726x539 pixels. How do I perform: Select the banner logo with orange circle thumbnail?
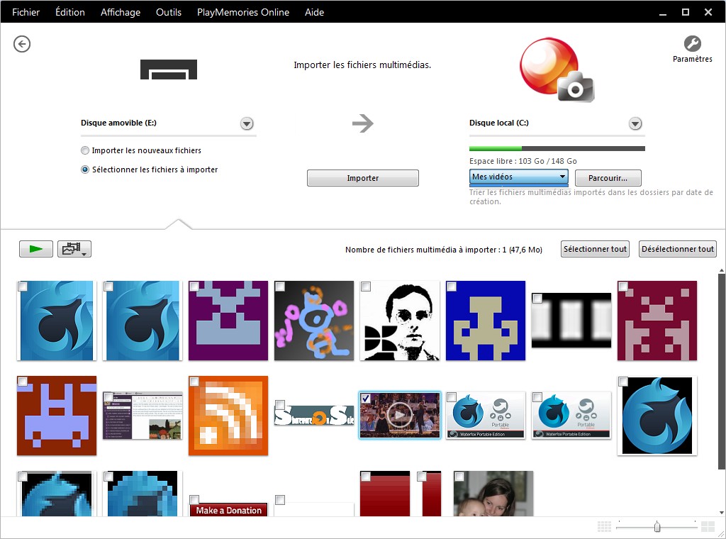point(314,416)
